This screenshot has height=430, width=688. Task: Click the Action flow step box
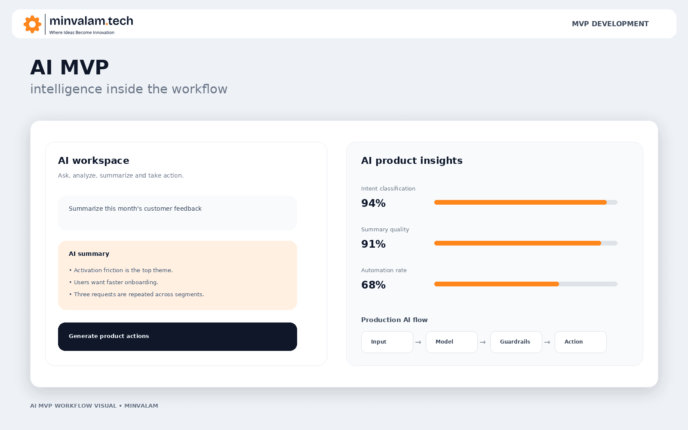coord(580,342)
